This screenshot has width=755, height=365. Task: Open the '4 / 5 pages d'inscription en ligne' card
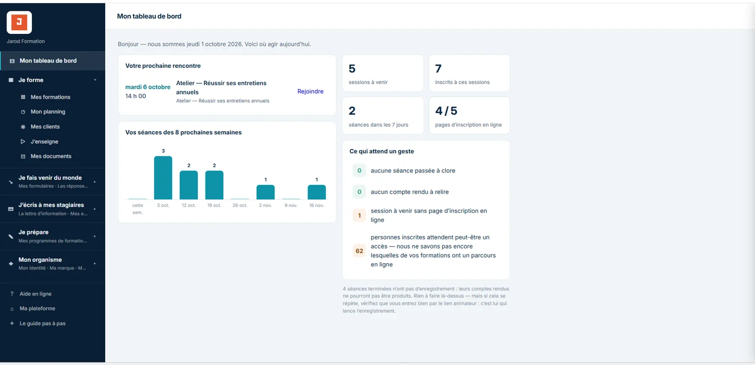tap(469, 115)
